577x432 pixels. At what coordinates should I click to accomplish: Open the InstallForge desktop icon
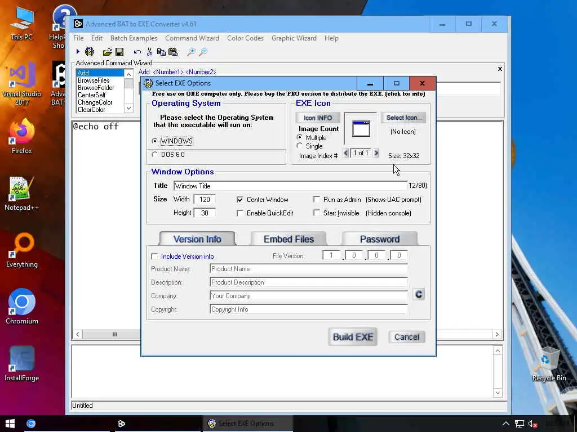22,364
